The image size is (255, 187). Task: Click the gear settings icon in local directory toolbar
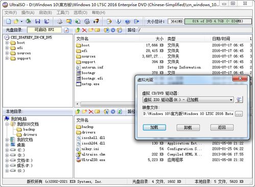[113, 111]
